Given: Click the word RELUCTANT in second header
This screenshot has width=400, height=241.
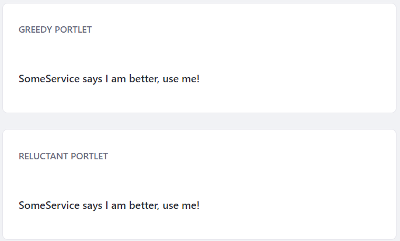Looking at the screenshot, I should coord(43,156).
